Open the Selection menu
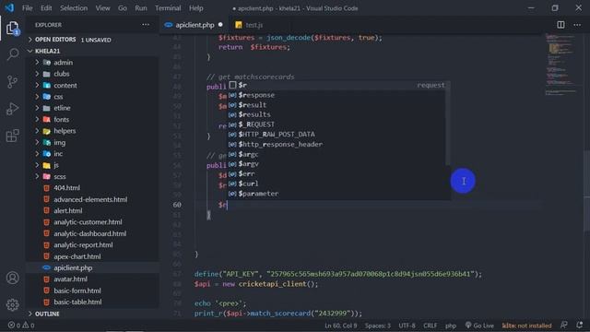 (x=74, y=8)
